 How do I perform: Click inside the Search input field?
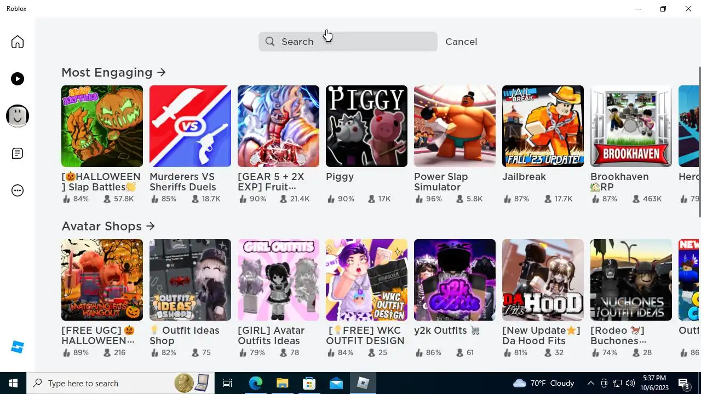tap(348, 42)
